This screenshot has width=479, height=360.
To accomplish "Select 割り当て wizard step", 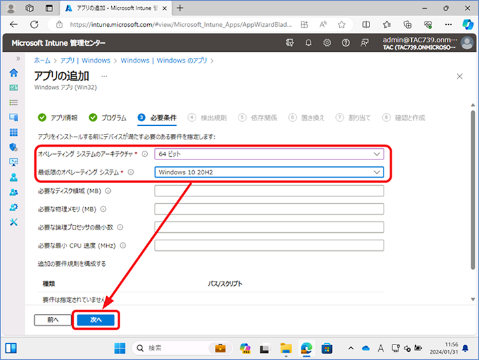I will pyautogui.click(x=353, y=118).
